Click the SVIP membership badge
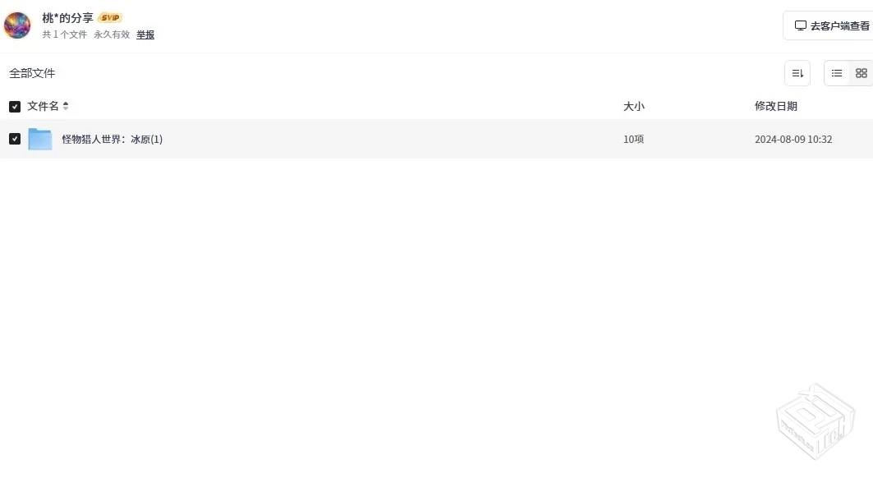The height and width of the screenshot is (478, 873). [110, 17]
